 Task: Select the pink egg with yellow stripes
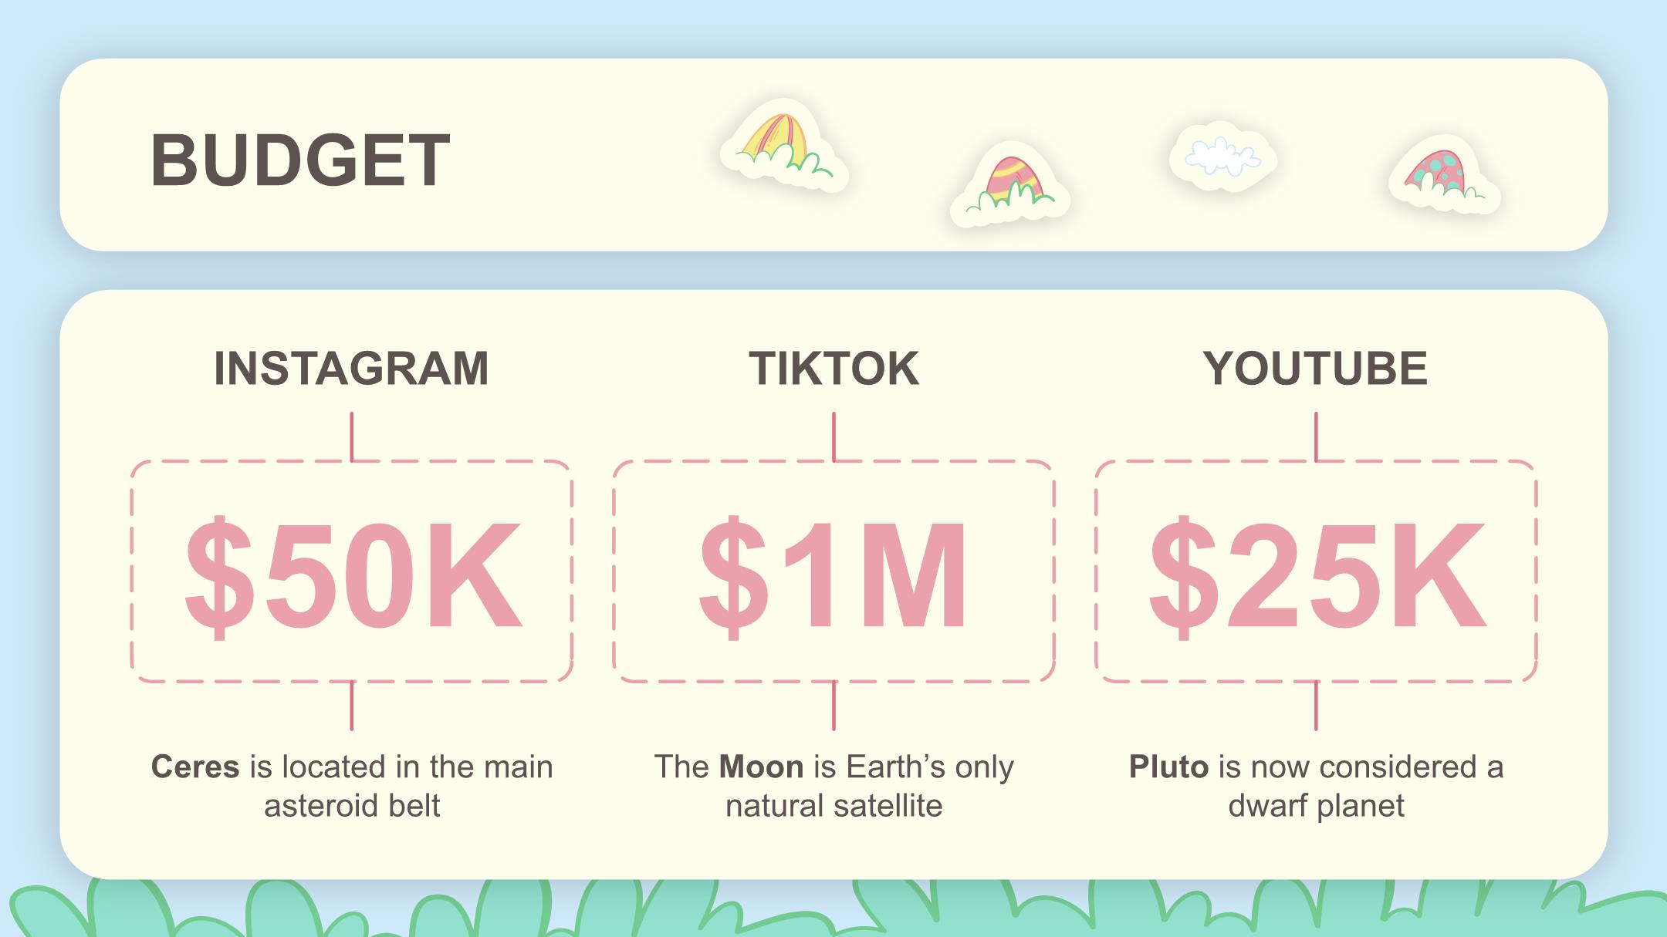1010,185
